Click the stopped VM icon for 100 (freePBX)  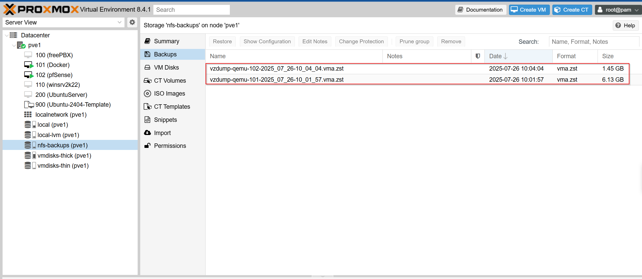coord(28,55)
